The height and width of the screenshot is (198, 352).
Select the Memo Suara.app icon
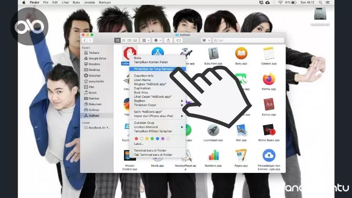[269, 130]
